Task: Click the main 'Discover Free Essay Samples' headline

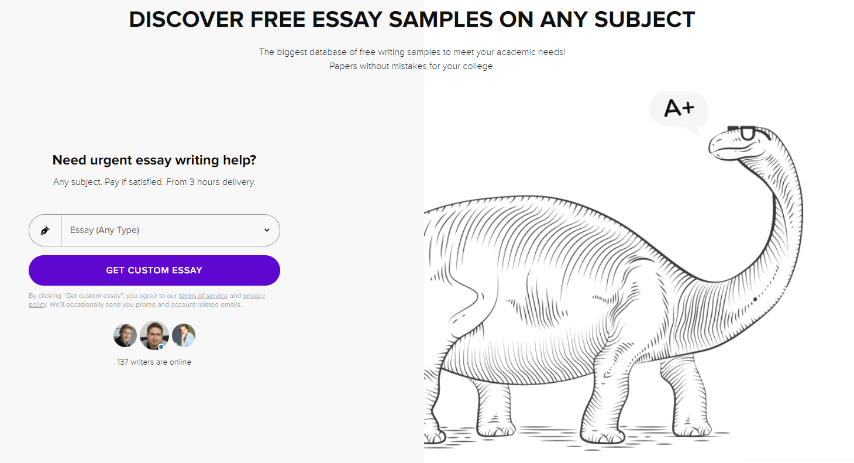Action: pyautogui.click(x=412, y=20)
